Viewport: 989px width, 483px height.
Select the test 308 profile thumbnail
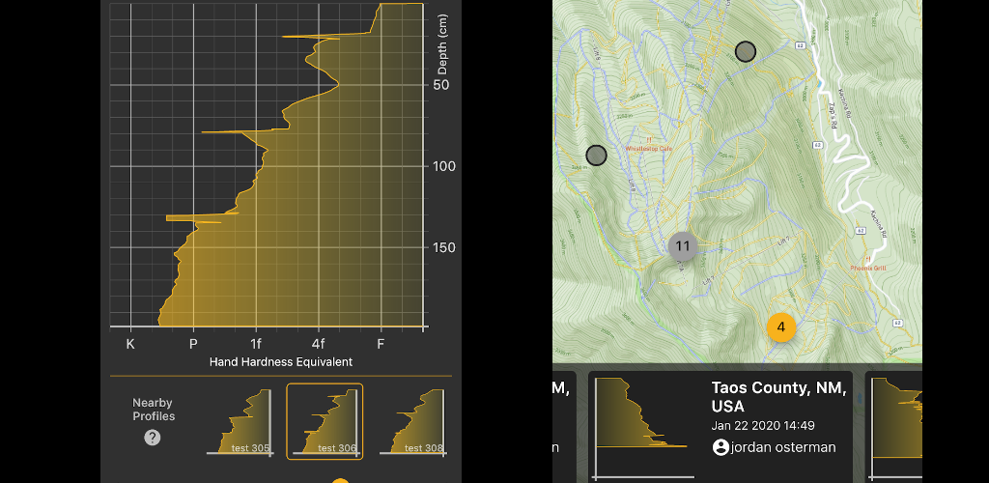[x=412, y=421]
